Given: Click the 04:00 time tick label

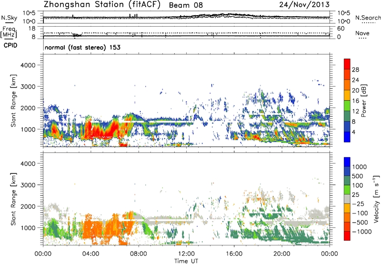Looking at the screenshot, I should tap(90, 254).
